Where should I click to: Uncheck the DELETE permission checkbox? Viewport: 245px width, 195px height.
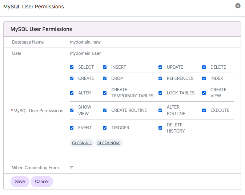pos(204,67)
